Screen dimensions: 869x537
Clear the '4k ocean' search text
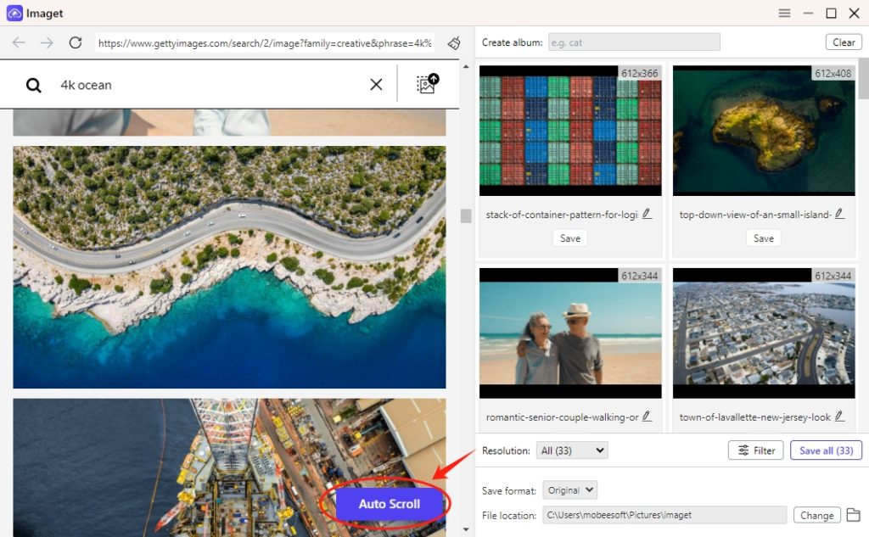376,85
